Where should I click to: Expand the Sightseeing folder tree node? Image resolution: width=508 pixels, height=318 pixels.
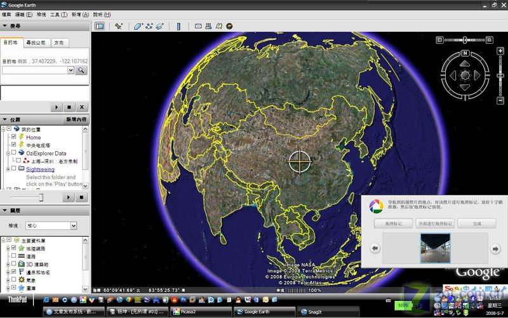point(8,169)
